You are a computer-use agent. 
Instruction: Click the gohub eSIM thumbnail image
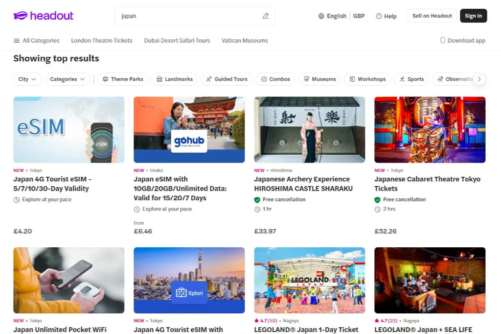click(x=189, y=130)
